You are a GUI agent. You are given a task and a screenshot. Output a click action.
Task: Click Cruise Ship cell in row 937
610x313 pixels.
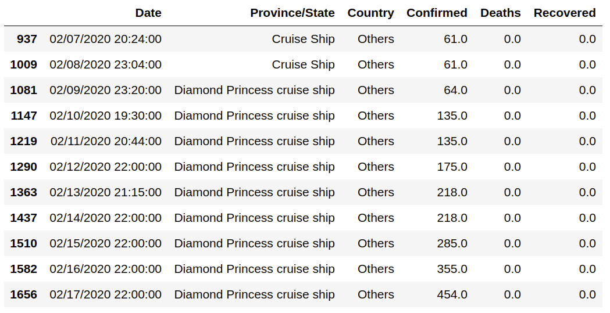[x=303, y=39]
